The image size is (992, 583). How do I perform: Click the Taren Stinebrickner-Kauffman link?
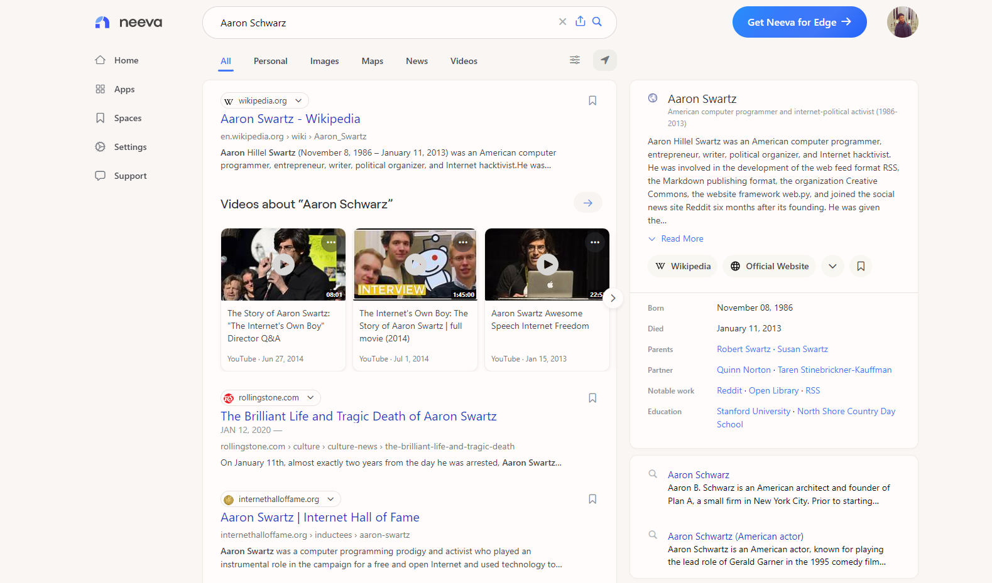pos(835,370)
